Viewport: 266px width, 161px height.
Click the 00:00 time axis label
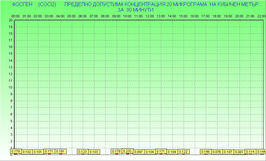pos(16,16)
